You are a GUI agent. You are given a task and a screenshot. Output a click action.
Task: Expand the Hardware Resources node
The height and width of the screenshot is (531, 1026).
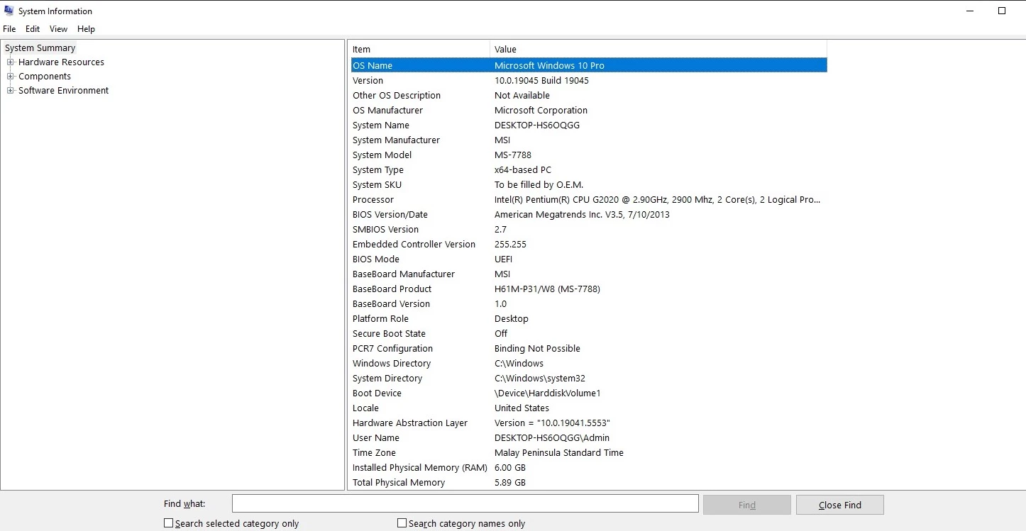coord(11,62)
